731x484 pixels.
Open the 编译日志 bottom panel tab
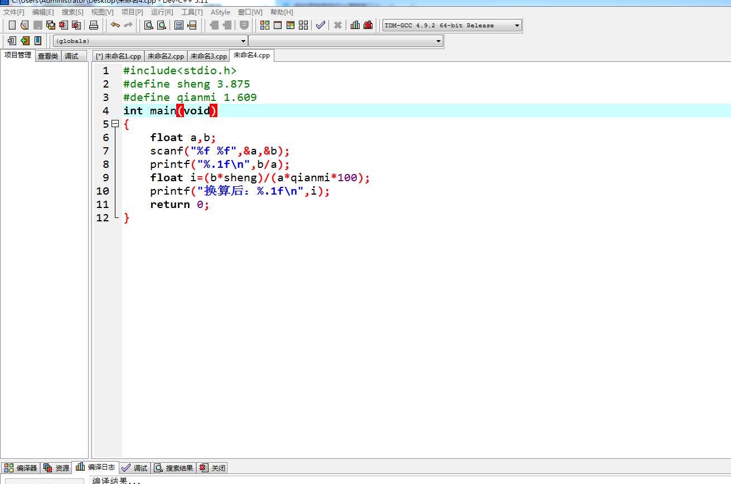(x=95, y=467)
